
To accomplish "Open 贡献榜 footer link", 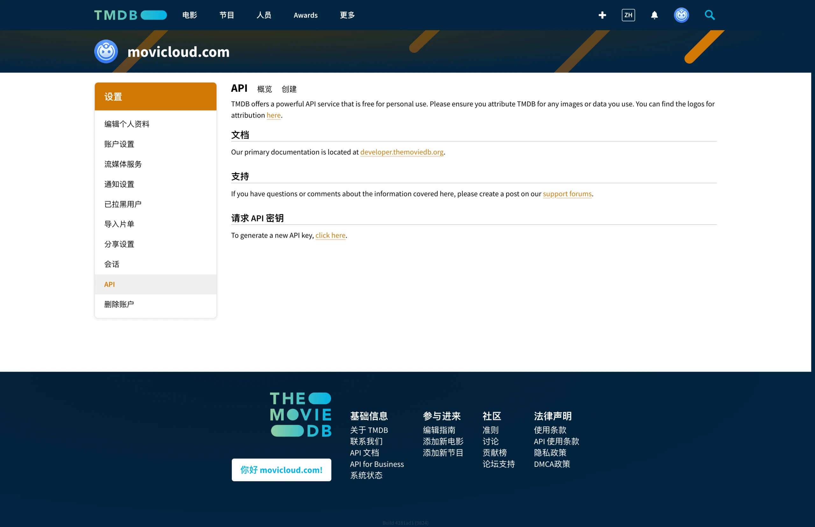I will tap(494, 453).
